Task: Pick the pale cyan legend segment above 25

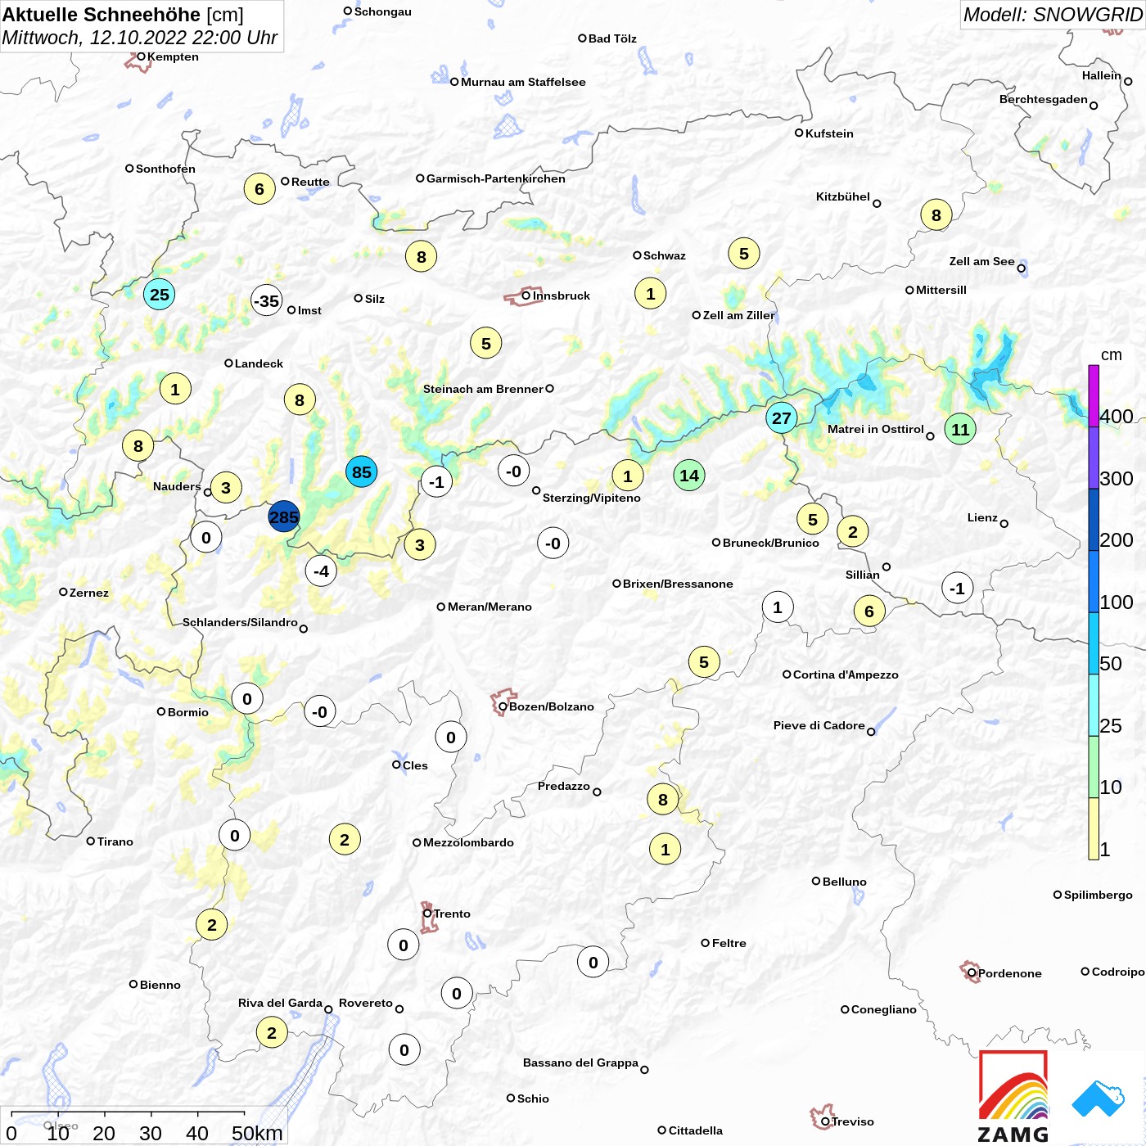Action: click(x=1094, y=705)
